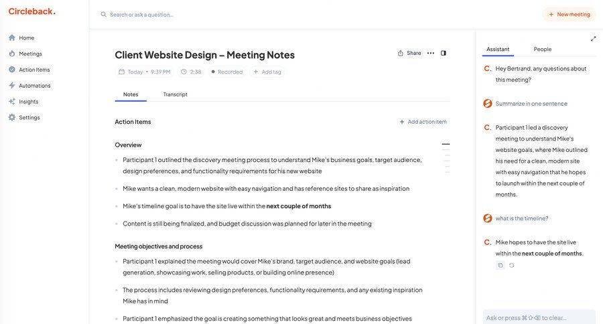Image resolution: width=603 pixels, height=324 pixels.
Task: Open Insights section
Action: click(28, 102)
